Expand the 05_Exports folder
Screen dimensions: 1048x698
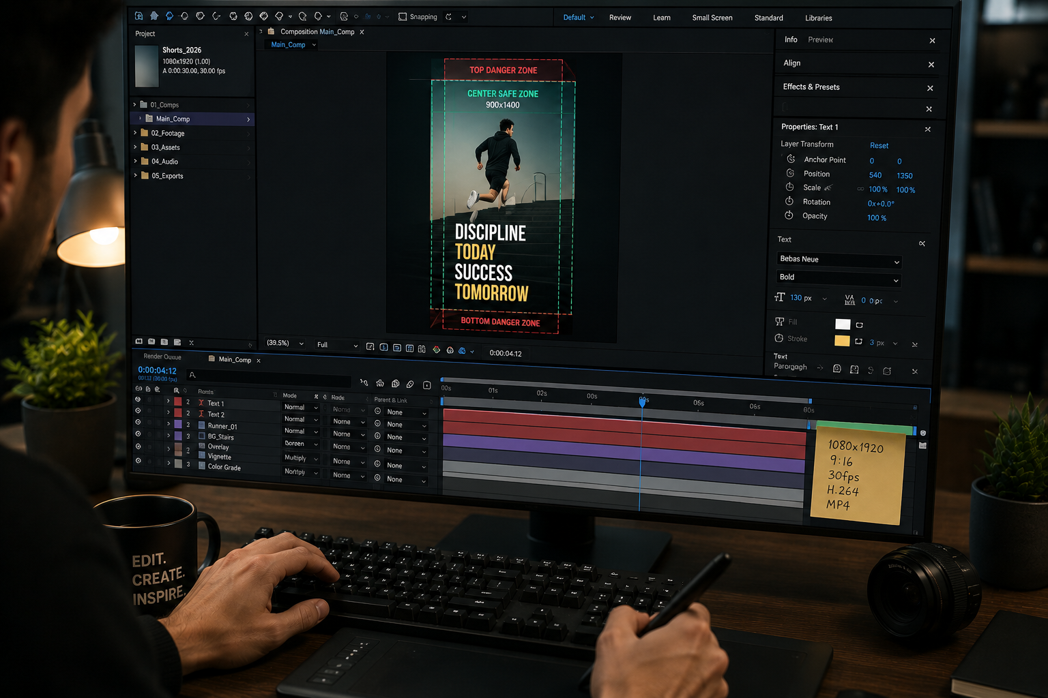[x=135, y=175]
